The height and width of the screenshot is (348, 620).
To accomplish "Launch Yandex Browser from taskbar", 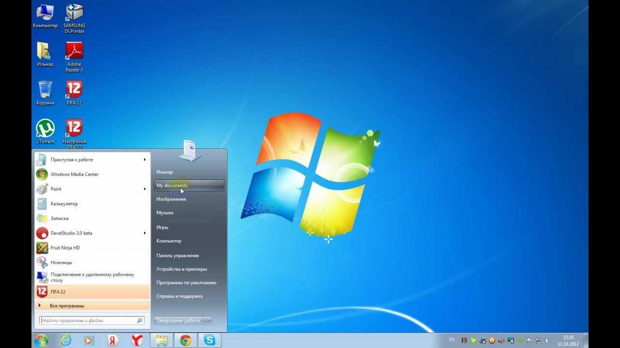I will pos(137,340).
